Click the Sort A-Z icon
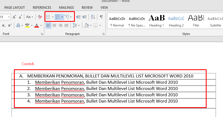This screenshot has height=117, width=223. click(93, 17)
